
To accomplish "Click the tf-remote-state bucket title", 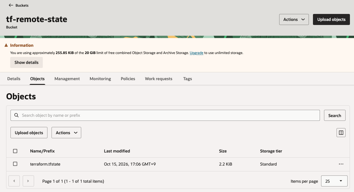I will coord(37,19).
